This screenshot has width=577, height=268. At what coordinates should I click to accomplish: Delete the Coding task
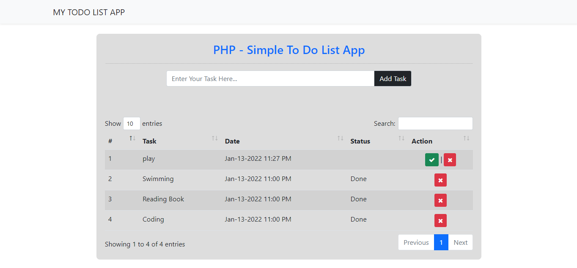pos(440,221)
